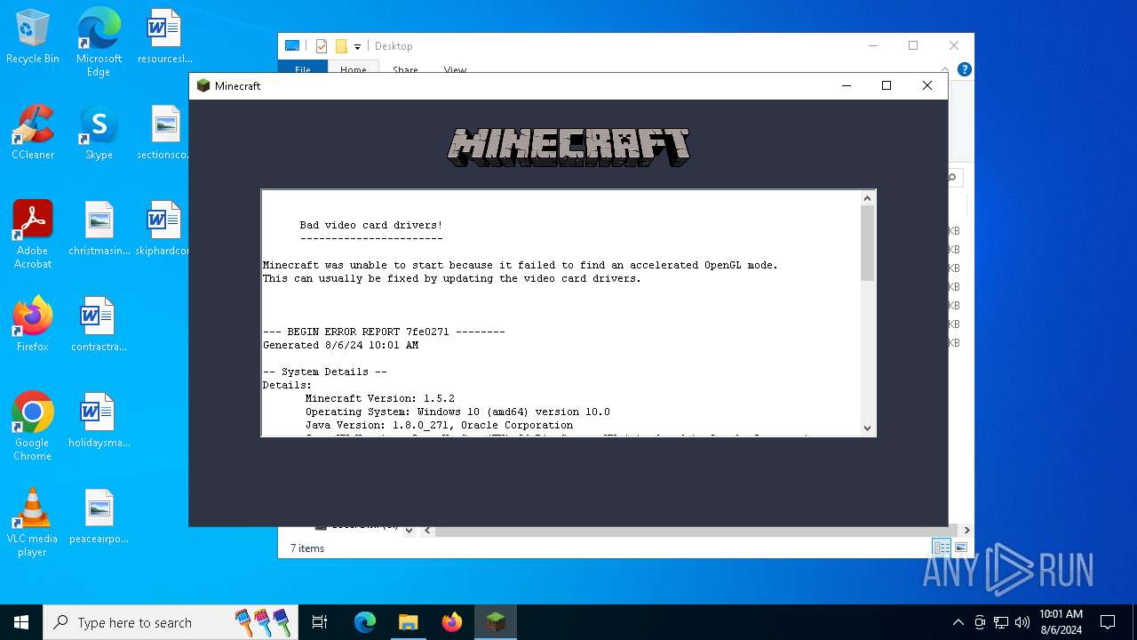Screen dimensions: 1137x640
Task: Select the holidaysma... Word document
Action: pos(99,421)
